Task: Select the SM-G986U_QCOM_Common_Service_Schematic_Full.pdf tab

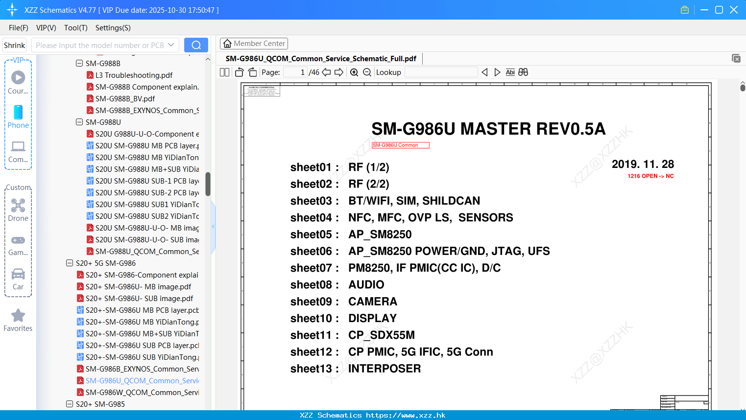Action: point(321,59)
